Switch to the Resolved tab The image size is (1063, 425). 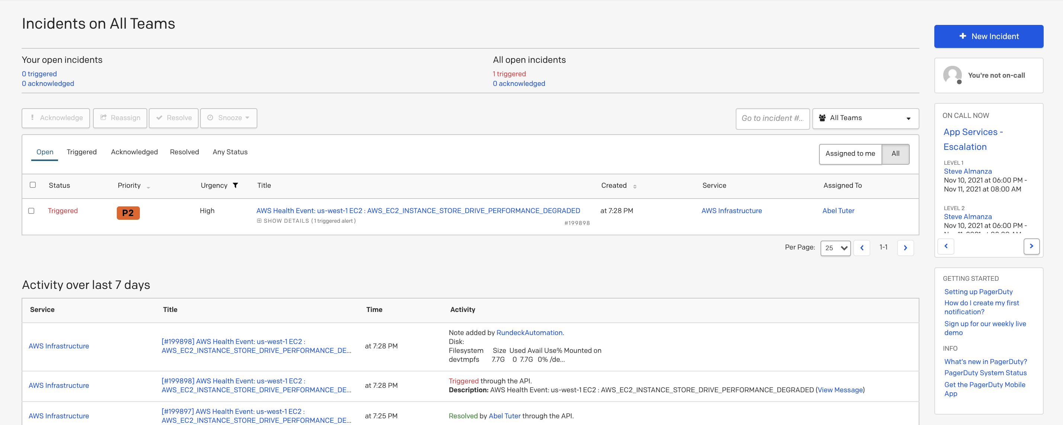(184, 152)
